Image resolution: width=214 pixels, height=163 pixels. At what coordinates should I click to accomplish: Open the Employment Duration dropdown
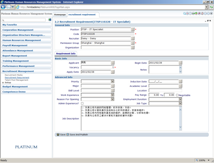(180, 99)
